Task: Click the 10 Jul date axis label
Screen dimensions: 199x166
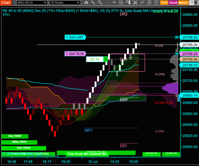Action: [x=93, y=162]
